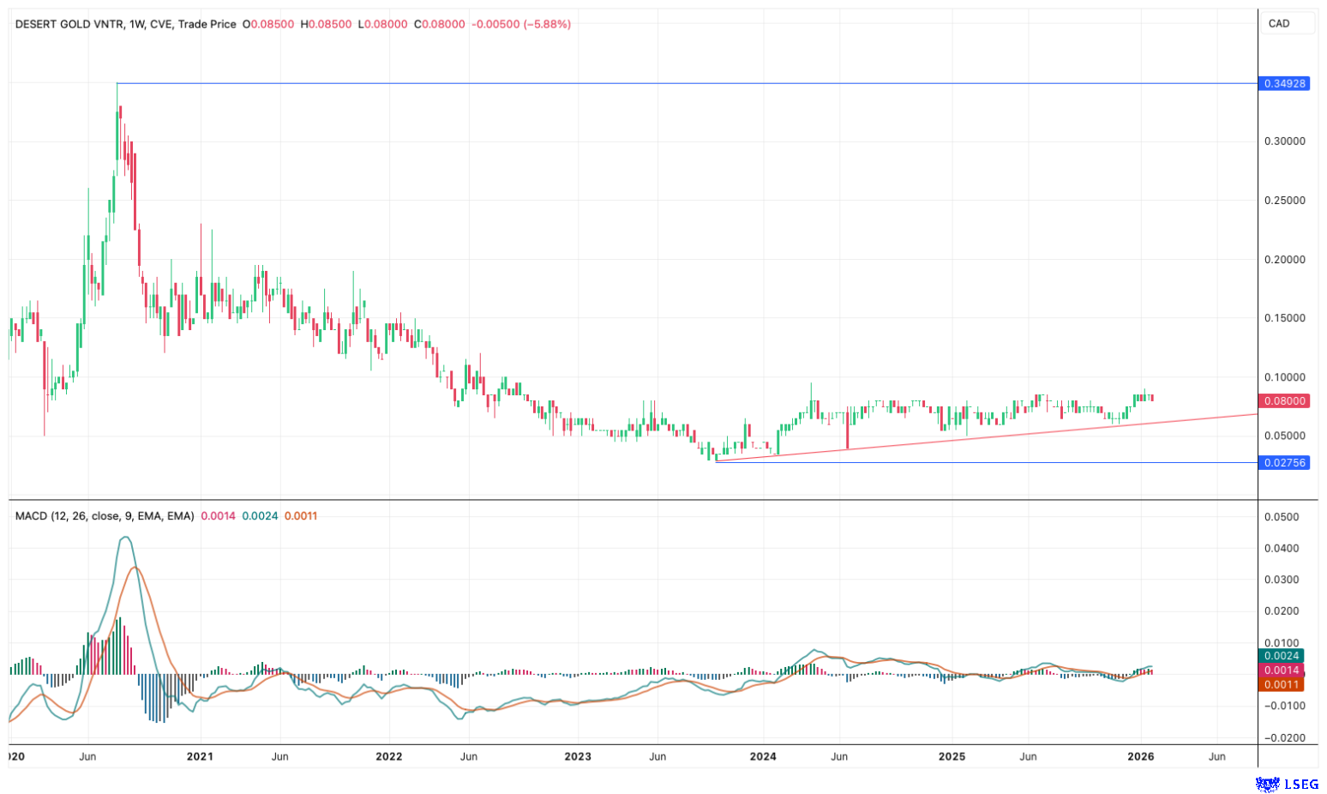
Task: Click the blue 0.02756 price label
Action: (1284, 463)
